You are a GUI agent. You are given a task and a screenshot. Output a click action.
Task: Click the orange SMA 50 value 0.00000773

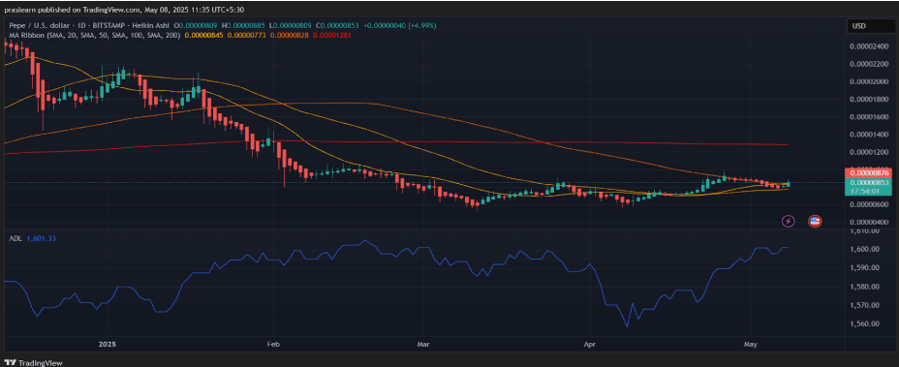tap(247, 35)
